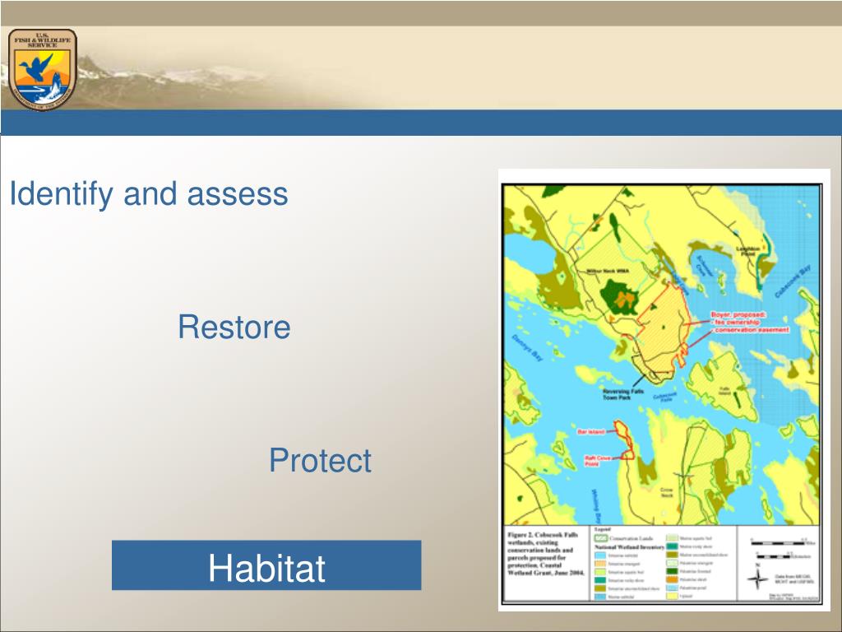Click the "Cobscook Bay" label on the map

coord(793,281)
